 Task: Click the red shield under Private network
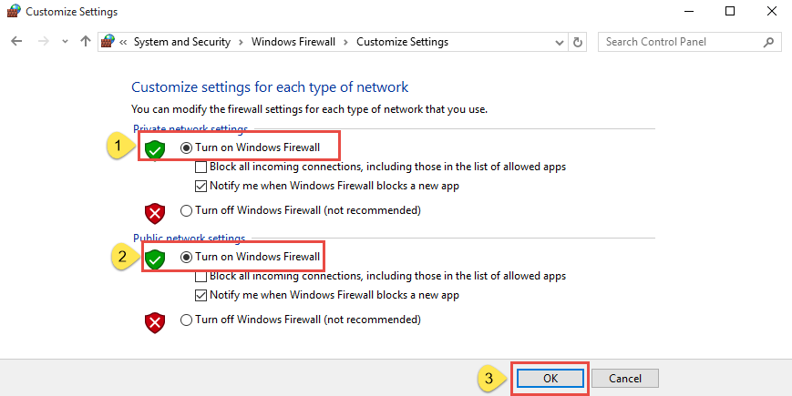pyautogui.click(x=155, y=213)
